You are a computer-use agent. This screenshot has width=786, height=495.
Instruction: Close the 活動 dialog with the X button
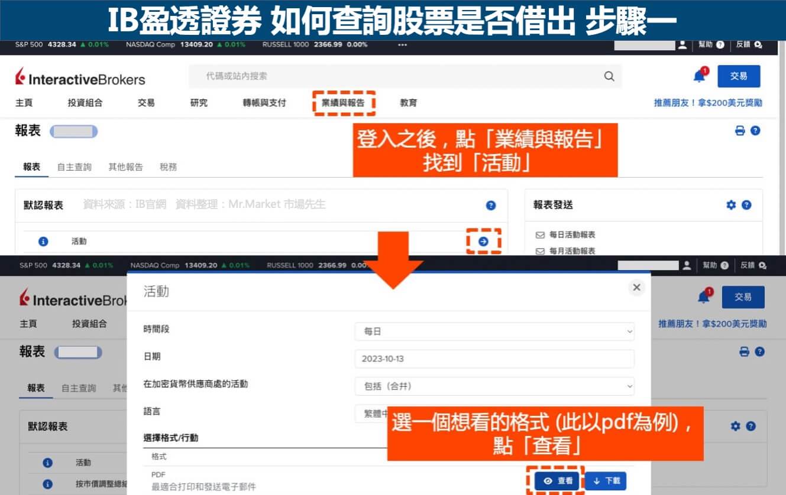click(636, 288)
